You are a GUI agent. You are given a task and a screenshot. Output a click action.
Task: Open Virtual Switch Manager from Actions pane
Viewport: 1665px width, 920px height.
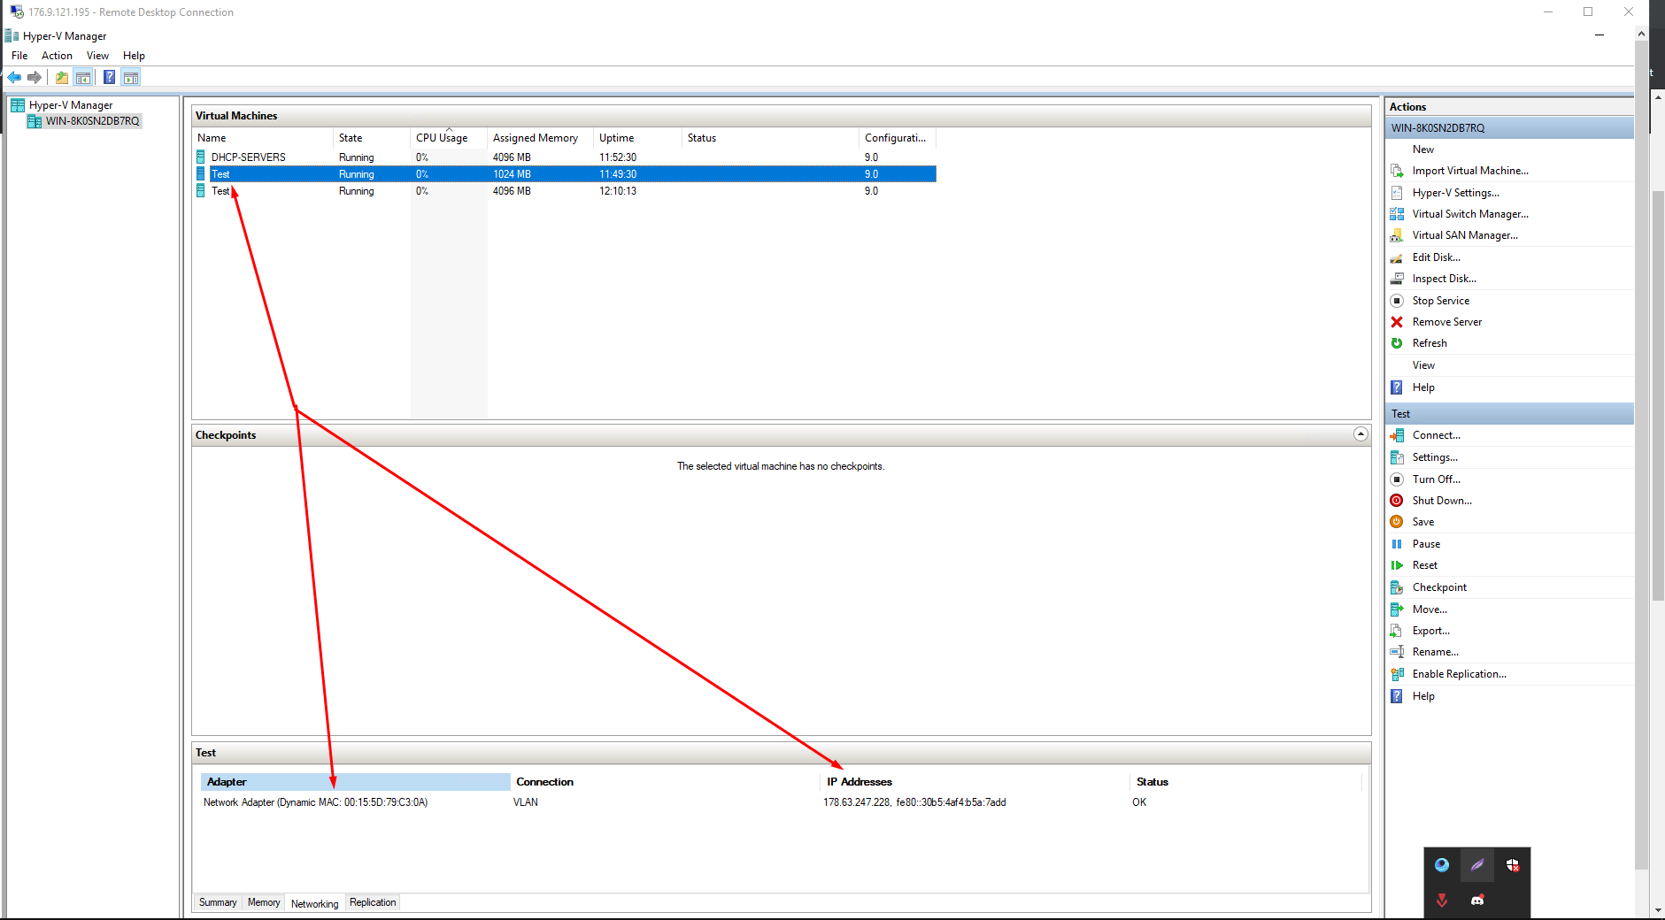tap(1468, 213)
